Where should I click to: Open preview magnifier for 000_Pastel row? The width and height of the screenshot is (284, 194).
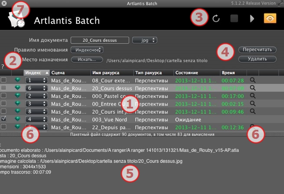pos(253,96)
